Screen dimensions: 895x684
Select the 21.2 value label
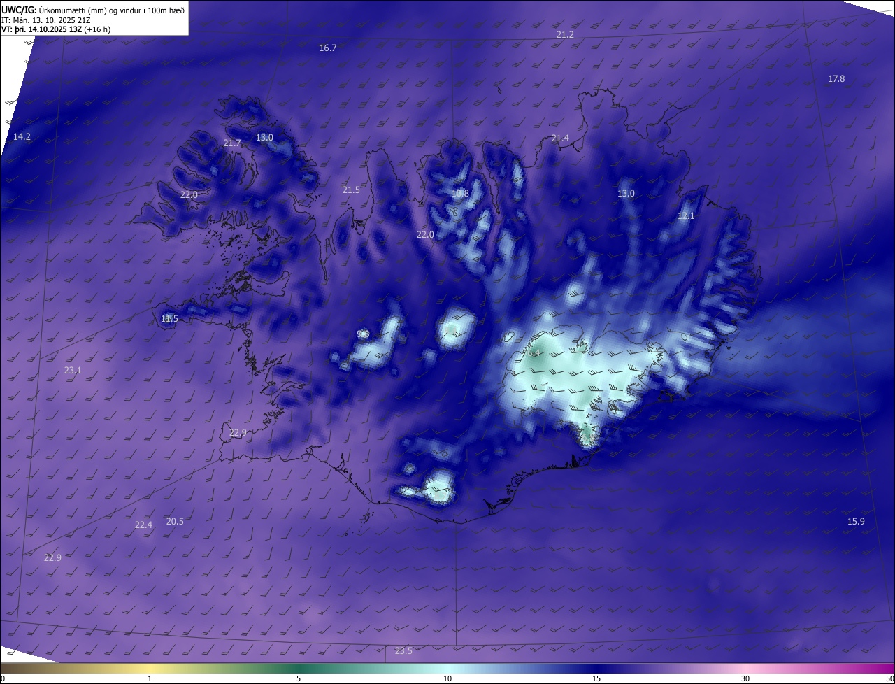tap(565, 35)
